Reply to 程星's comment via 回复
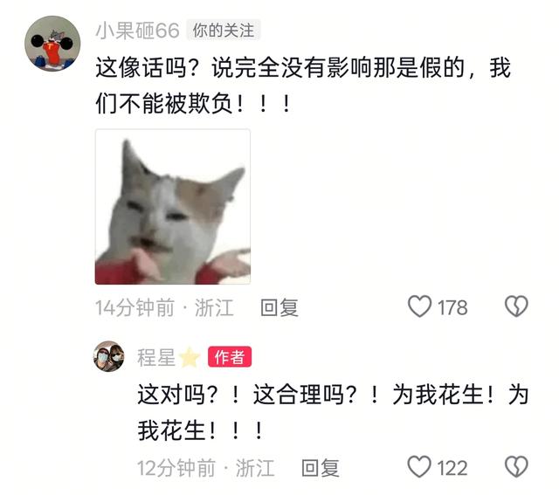This screenshot has width=559, height=495. 321,468
